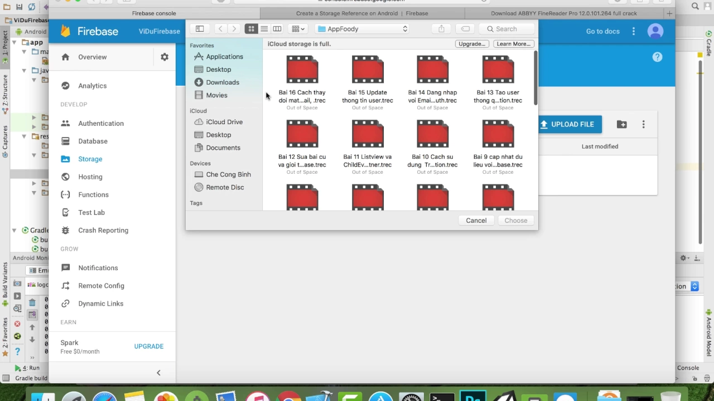Go forward in file dialog

pyautogui.click(x=234, y=29)
